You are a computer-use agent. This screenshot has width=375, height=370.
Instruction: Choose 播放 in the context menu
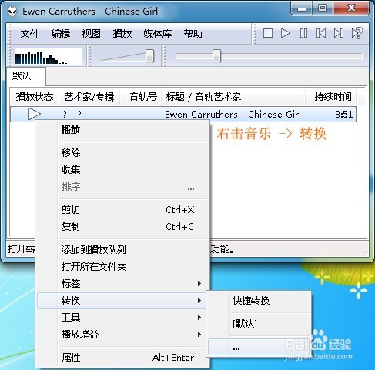122,130
